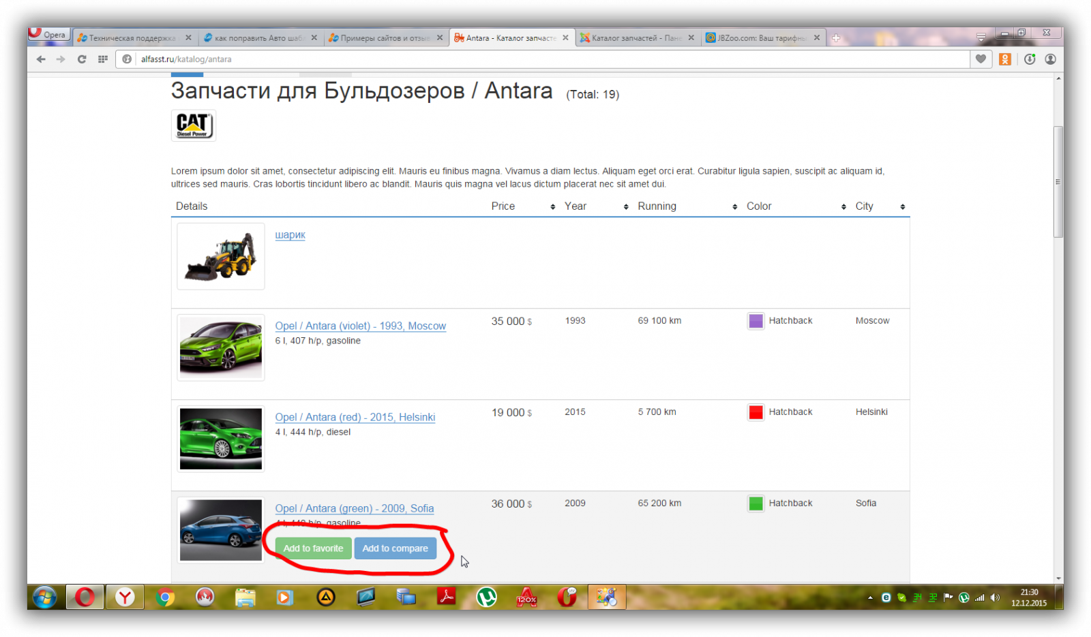Click the CAT Diesel Power logo
This screenshot has width=1091, height=637.
[194, 125]
